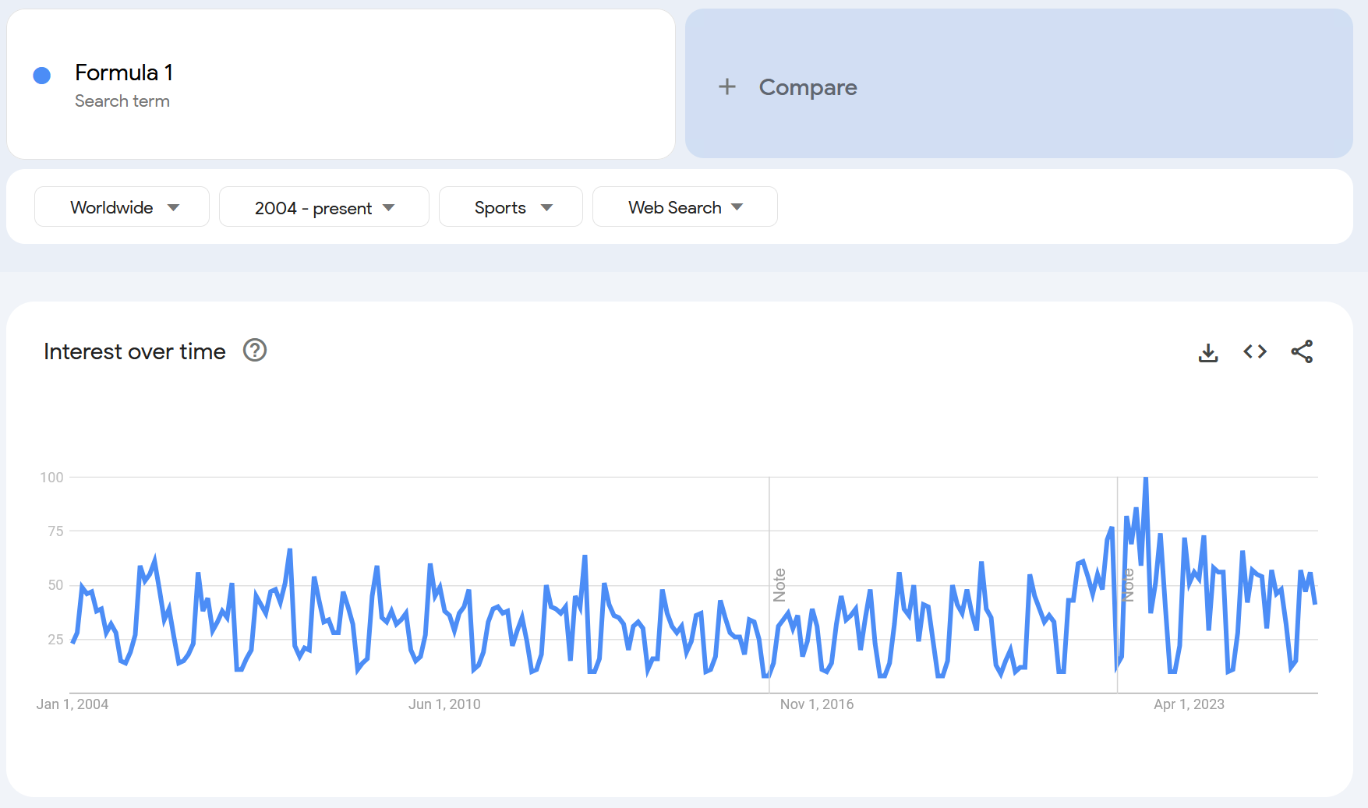
Task: Click the plus icon in the Compare box
Action: point(727,86)
